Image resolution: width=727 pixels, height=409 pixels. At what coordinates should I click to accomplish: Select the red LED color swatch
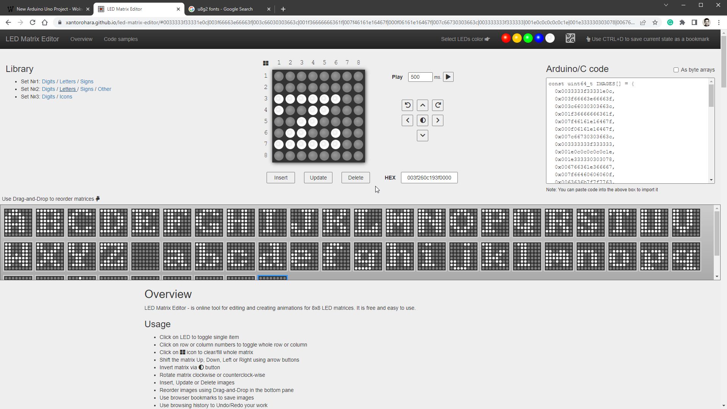click(506, 38)
